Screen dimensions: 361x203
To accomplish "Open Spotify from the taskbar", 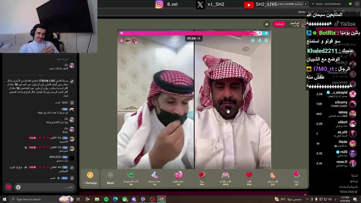I will 106,199.
